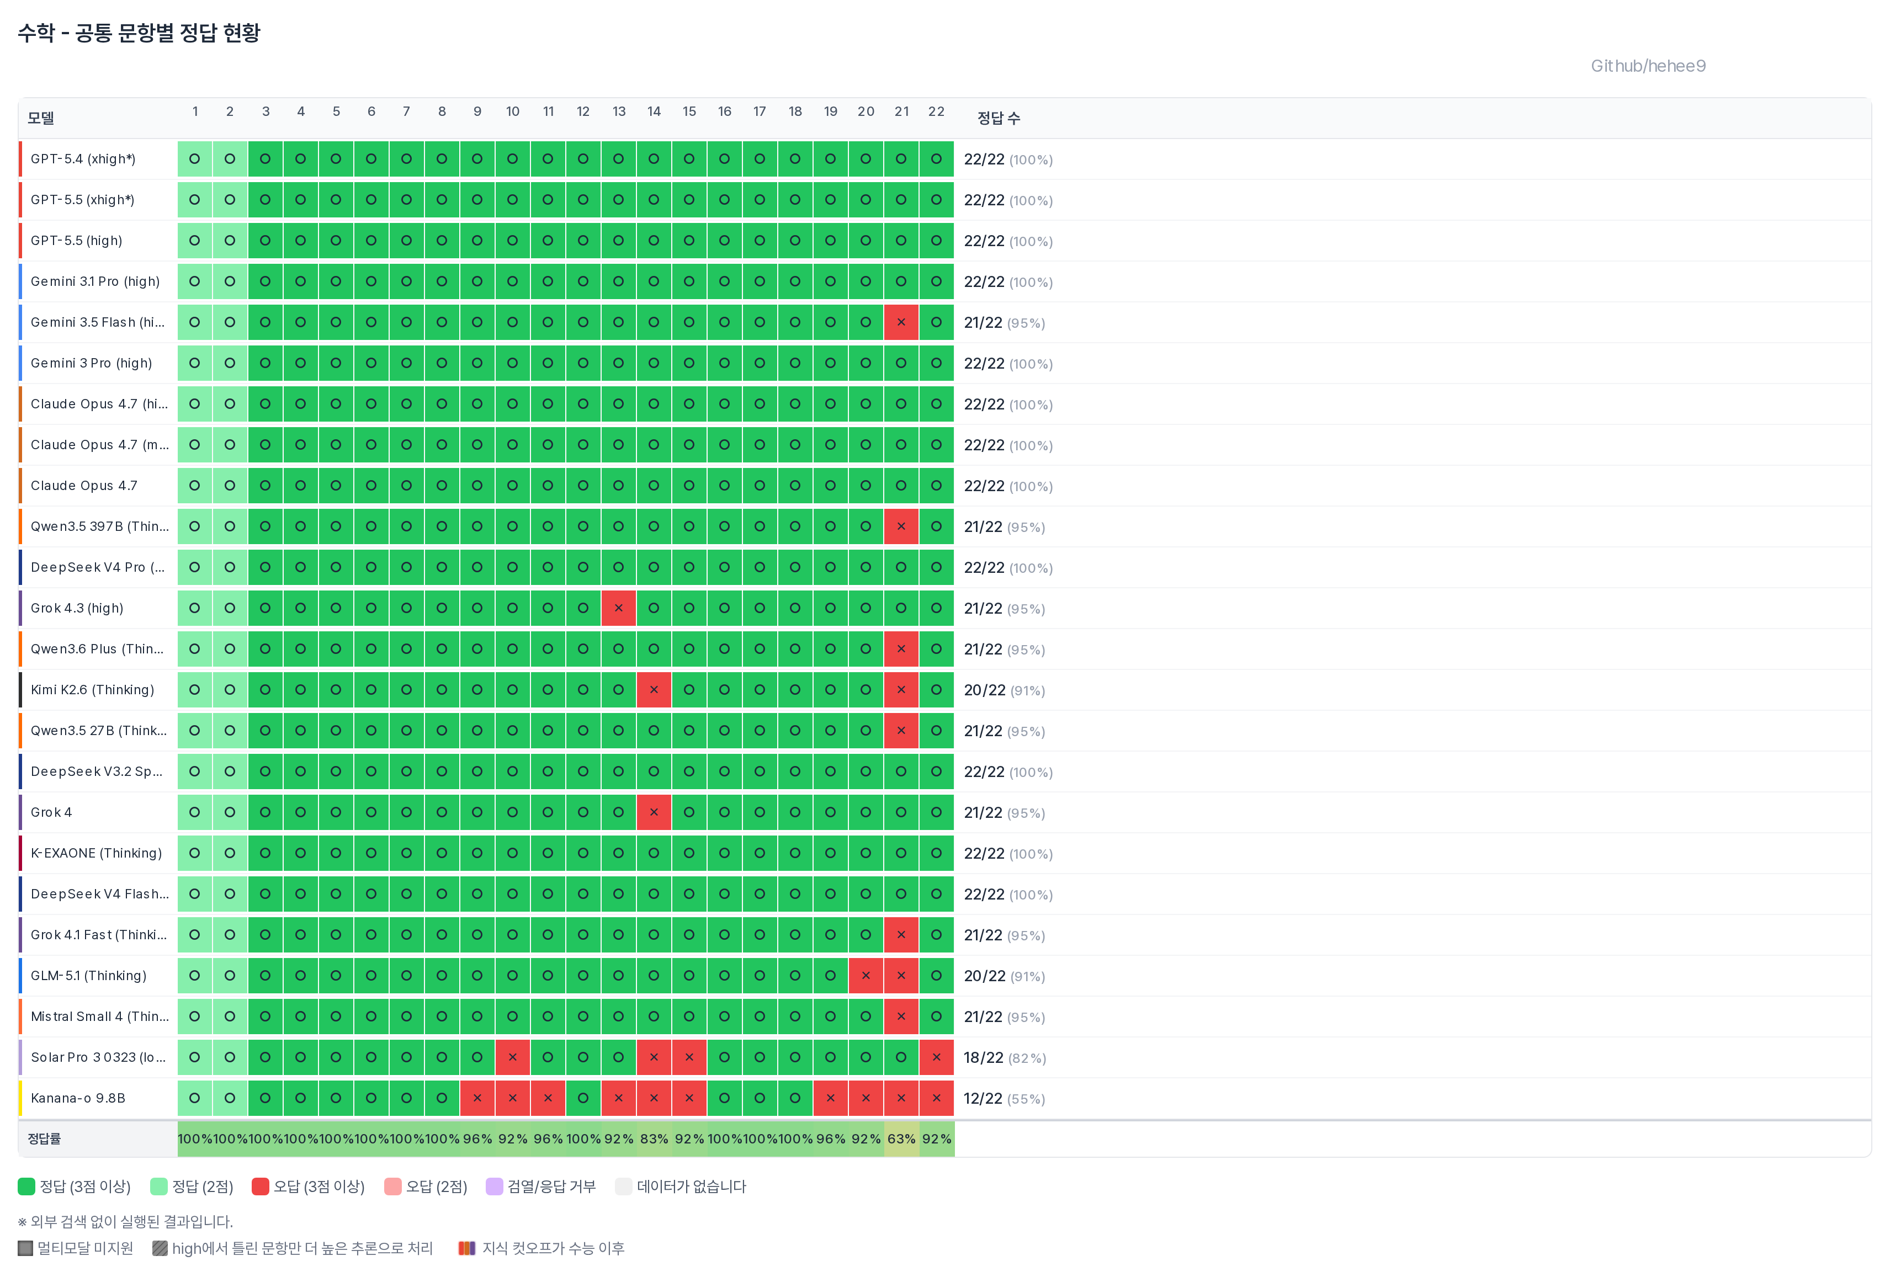Screen dimensions: 1890x1277
Task: Click the striped icon beside 'high에서 틀린 문항만'
Action: click(x=160, y=1248)
